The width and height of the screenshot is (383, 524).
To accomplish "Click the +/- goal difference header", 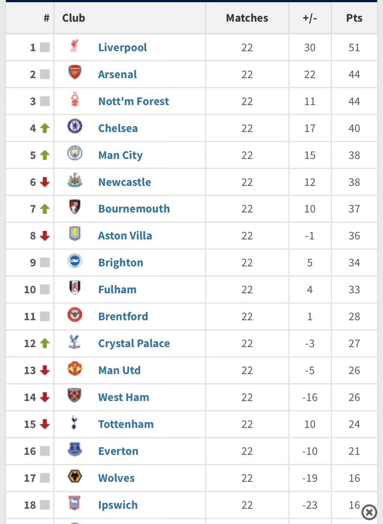I will click(310, 18).
